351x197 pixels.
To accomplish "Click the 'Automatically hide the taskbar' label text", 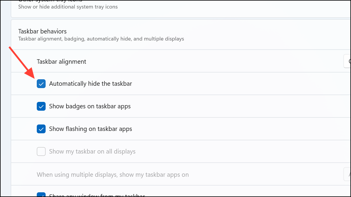I will coord(90,84).
